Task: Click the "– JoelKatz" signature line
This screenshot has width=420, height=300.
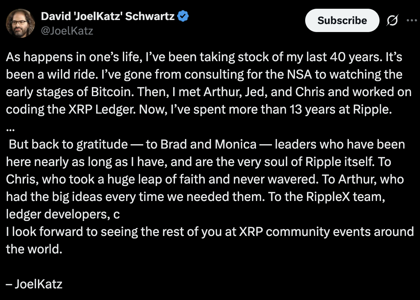Action: pos(34,284)
